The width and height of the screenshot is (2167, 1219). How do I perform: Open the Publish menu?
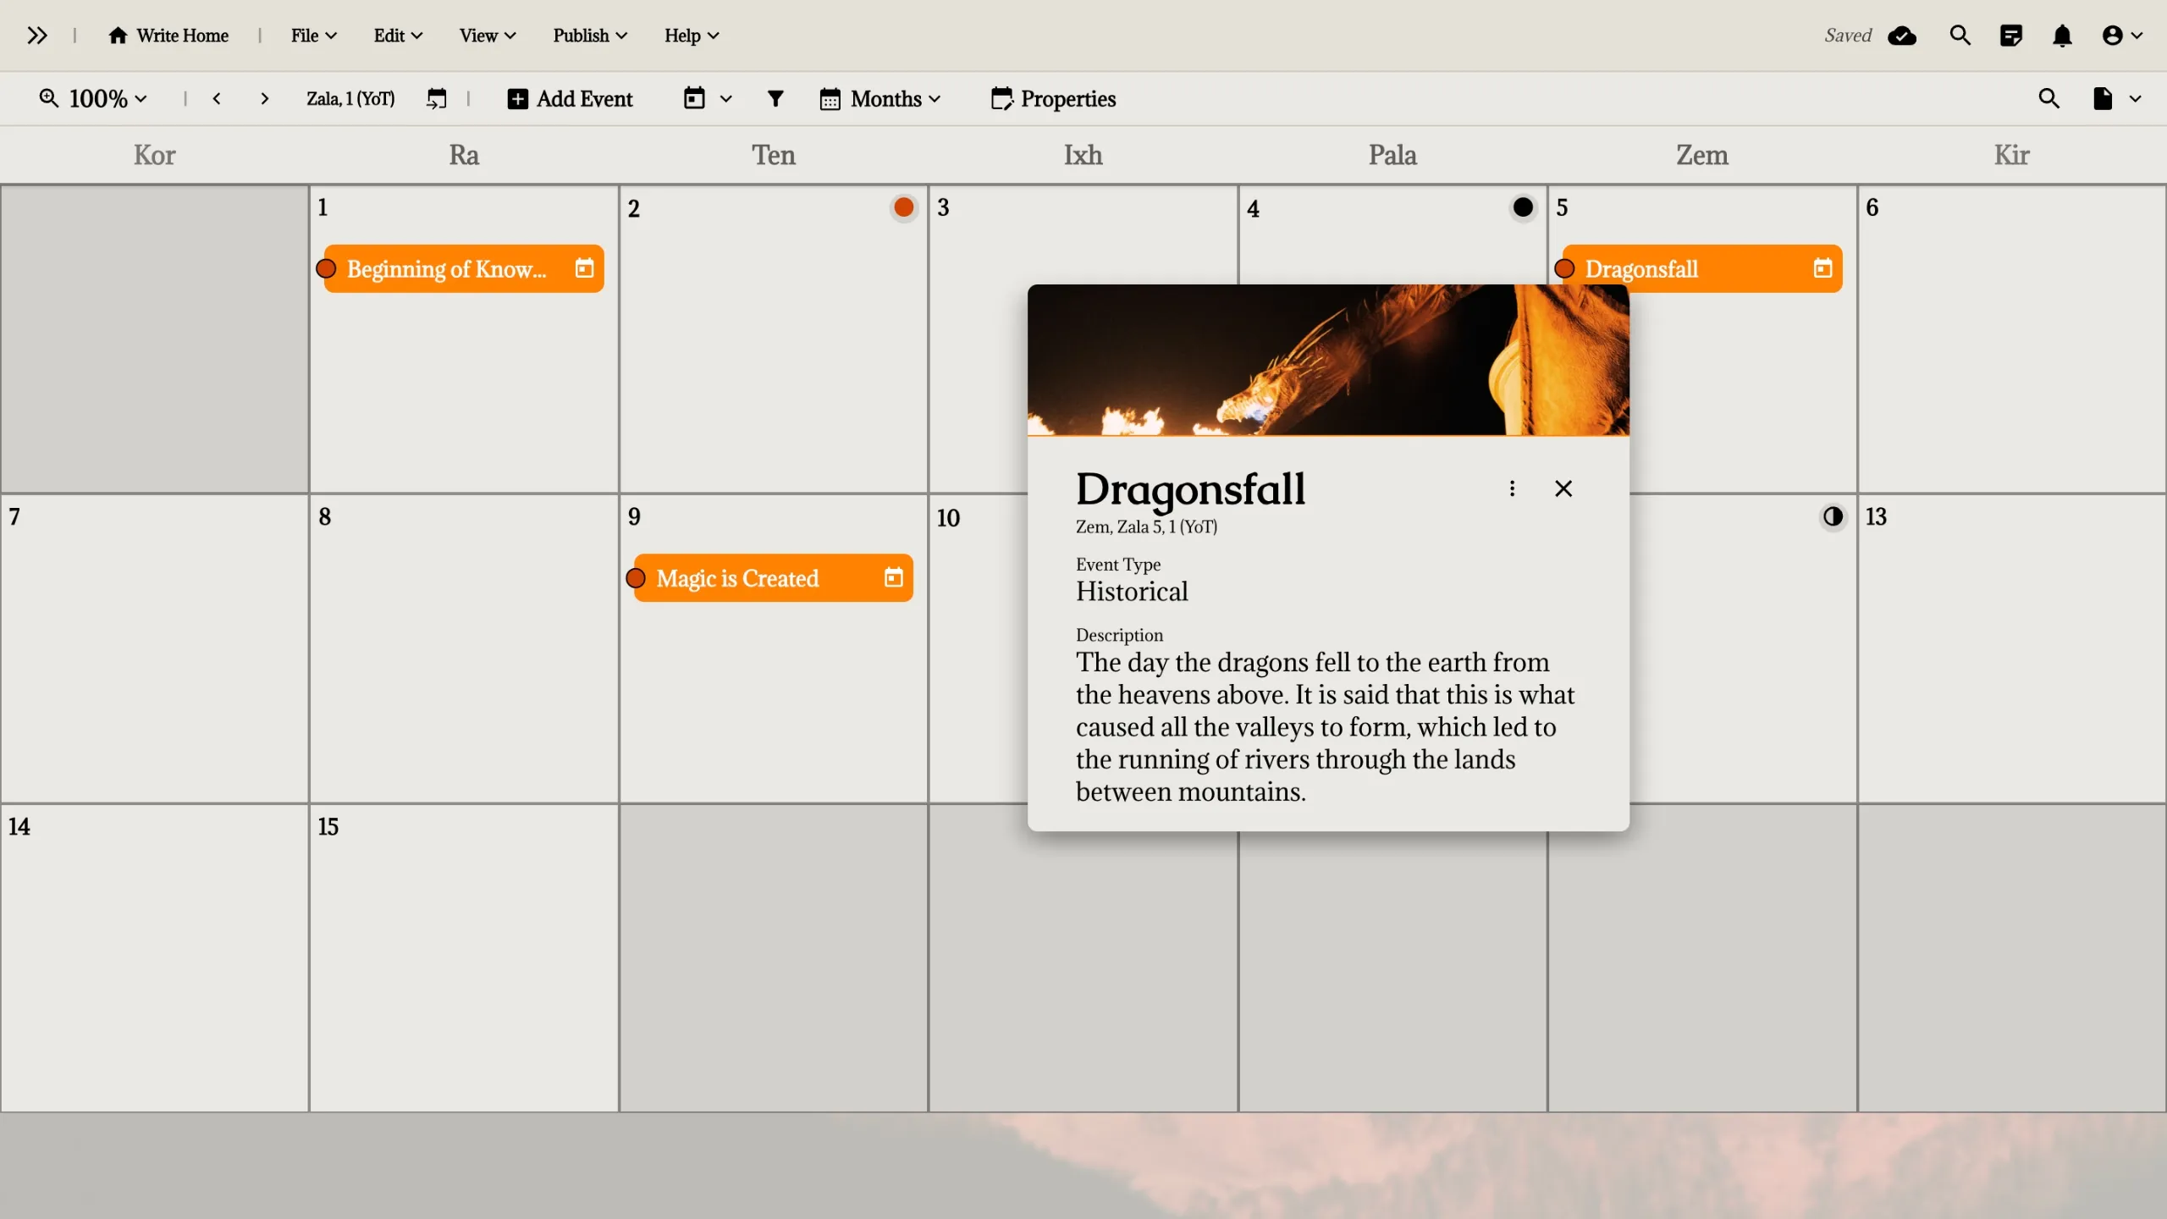point(589,36)
